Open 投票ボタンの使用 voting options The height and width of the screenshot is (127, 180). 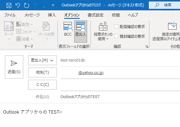[103, 31]
